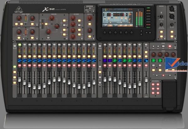Toggle the Low Cut button under the Frequency knob

pyautogui.click(x=32, y=24)
